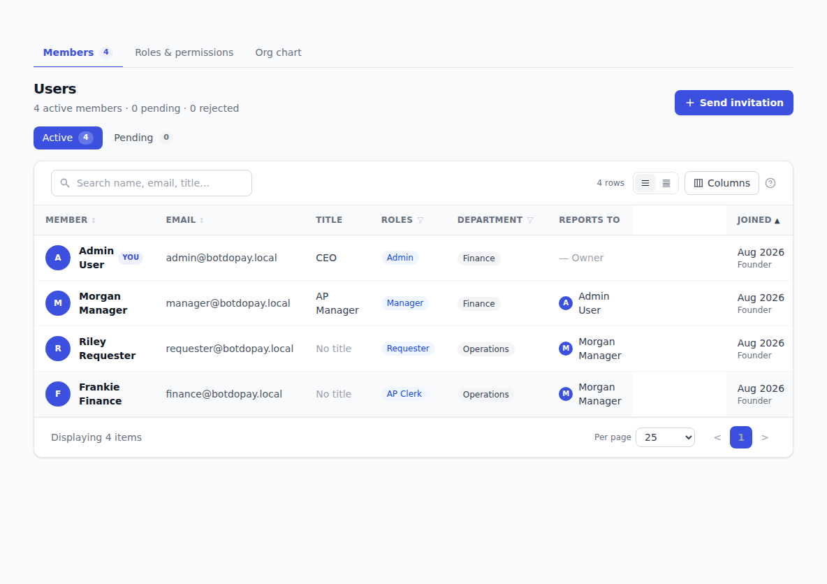Click Admin User's Finance department badge
The height and width of the screenshot is (584, 827).
(479, 258)
